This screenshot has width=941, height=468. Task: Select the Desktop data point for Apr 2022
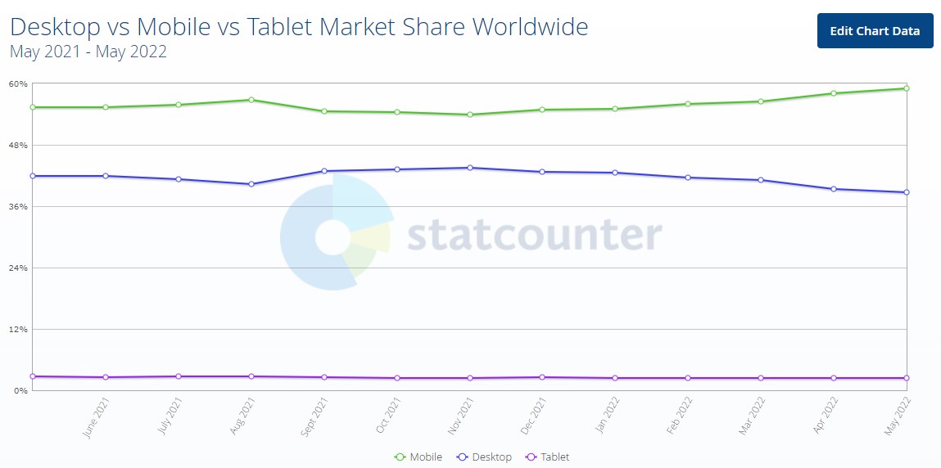click(x=834, y=189)
